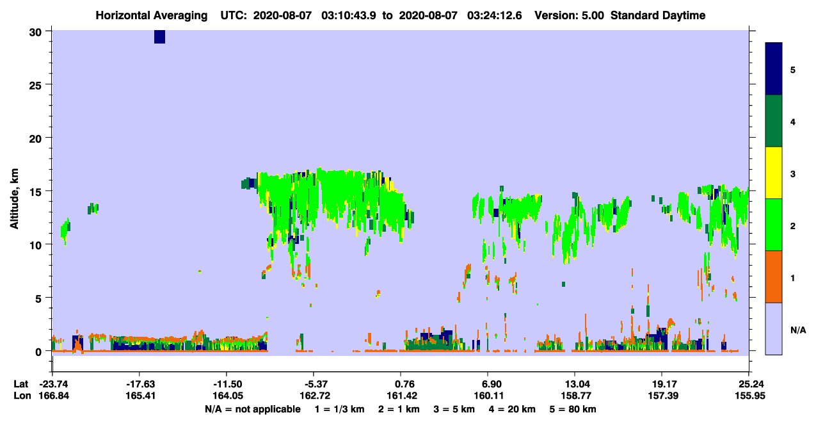
Task: Click the colorbar number label 3
Action: (792, 173)
